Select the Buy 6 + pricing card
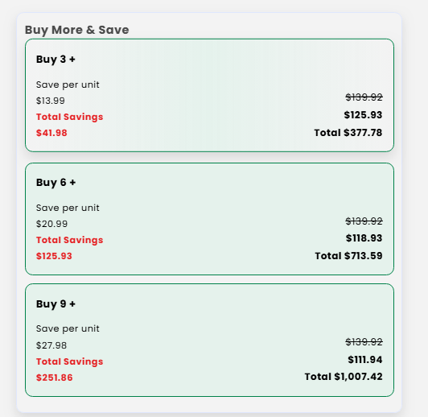This screenshot has width=428, height=417. [209, 219]
